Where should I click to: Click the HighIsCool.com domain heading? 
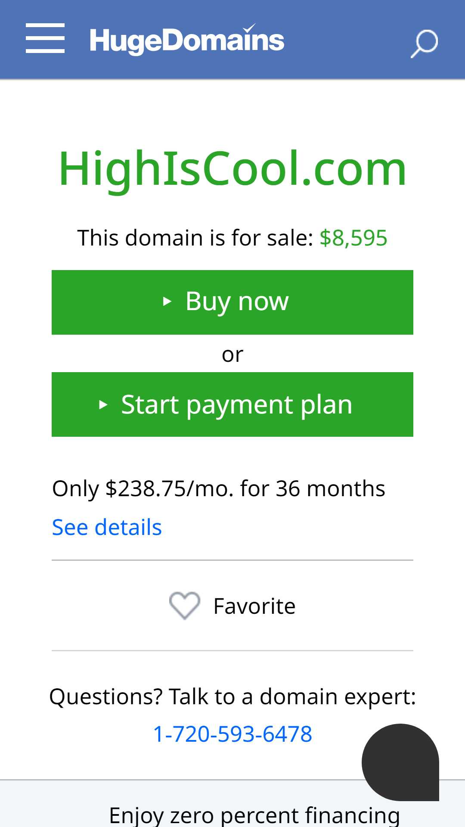pos(232,169)
